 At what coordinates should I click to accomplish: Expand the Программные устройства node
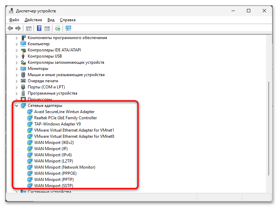tap(16, 94)
